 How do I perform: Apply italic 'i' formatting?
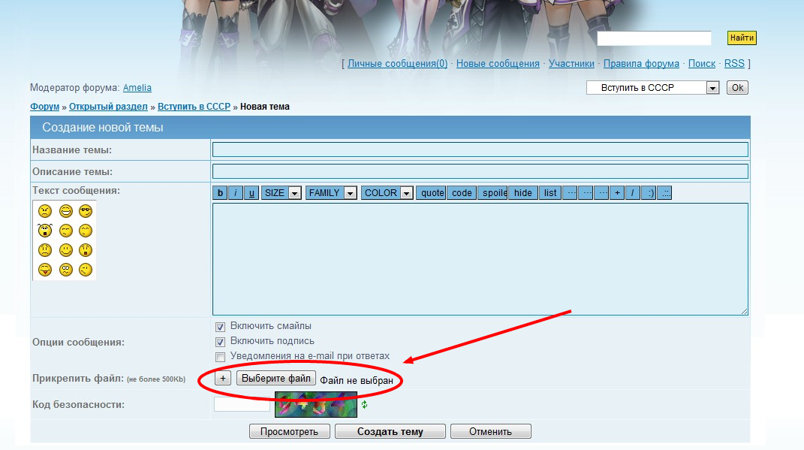(x=236, y=193)
